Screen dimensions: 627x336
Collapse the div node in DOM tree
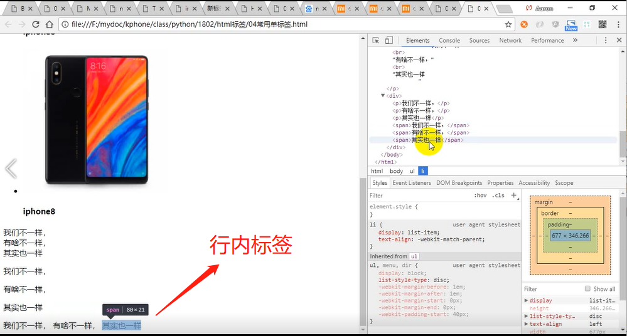coord(383,96)
